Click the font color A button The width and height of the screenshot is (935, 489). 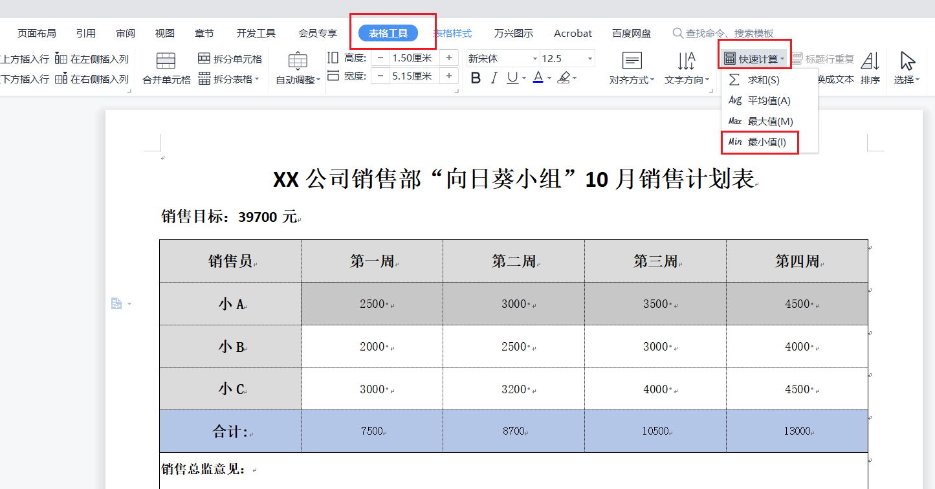click(538, 78)
